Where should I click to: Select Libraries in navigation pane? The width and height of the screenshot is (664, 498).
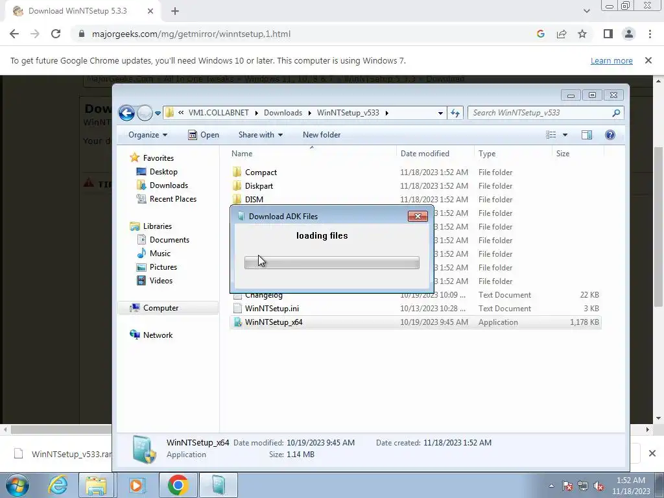point(157,226)
